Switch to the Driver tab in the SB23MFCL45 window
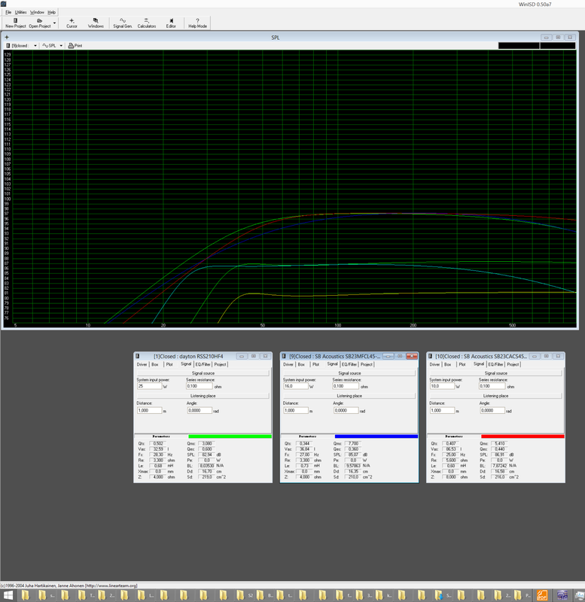 click(288, 364)
